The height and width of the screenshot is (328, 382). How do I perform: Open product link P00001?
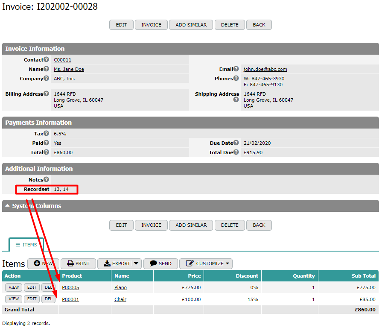70,299
